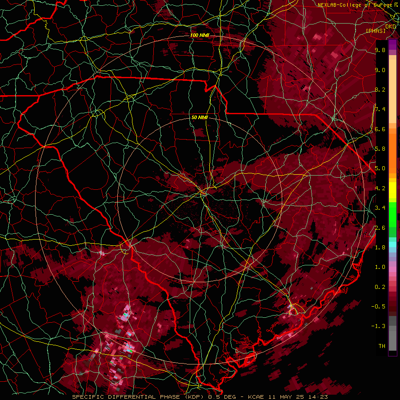Click the "KCAE" station ID in caption
Image resolution: width=400 pixels, height=400 pixels.
(256, 397)
